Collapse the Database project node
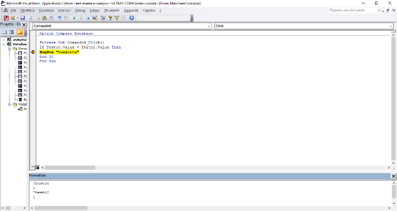Viewport: 397px width, 211px height. (x=4, y=44)
